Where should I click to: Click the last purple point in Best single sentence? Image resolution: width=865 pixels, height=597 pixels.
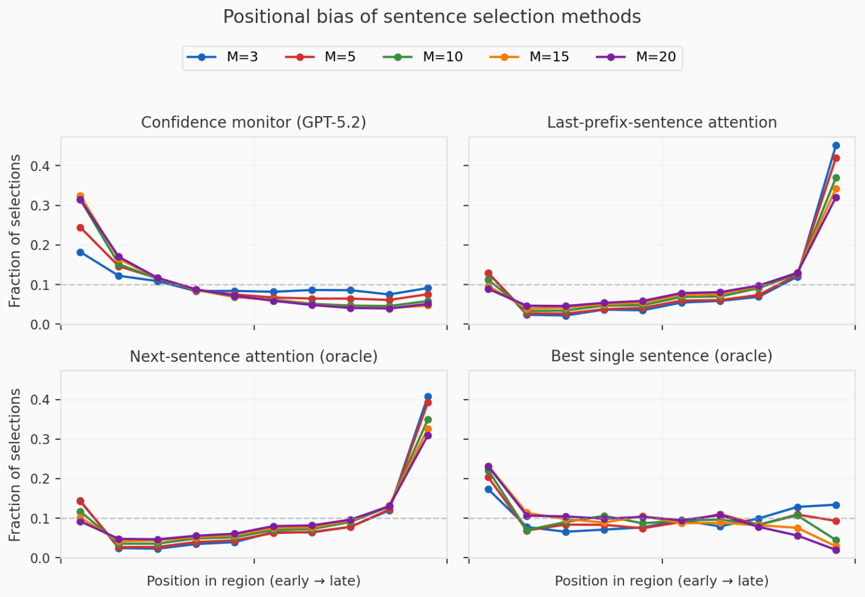836,550
